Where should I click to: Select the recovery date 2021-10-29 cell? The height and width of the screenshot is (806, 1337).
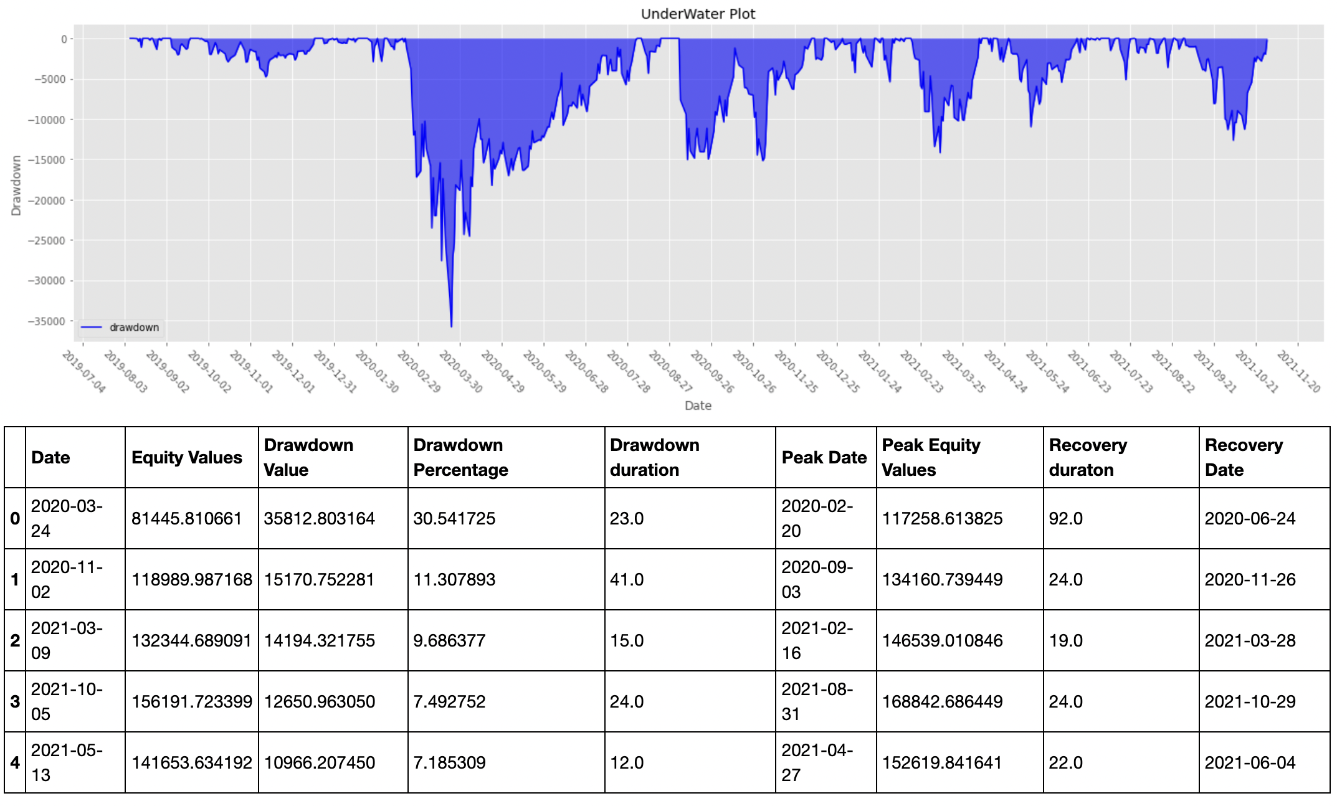coord(1247,701)
